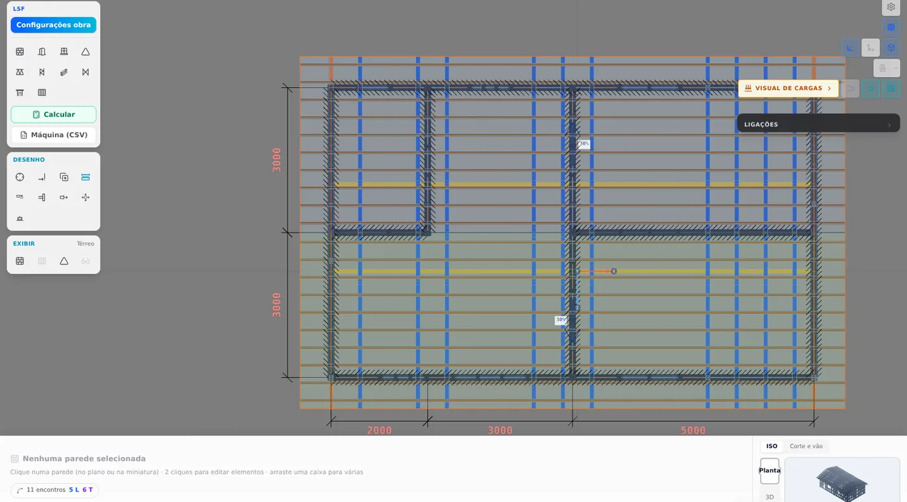Switch to the Corte e vão tab
The width and height of the screenshot is (907, 502).
[x=806, y=446]
